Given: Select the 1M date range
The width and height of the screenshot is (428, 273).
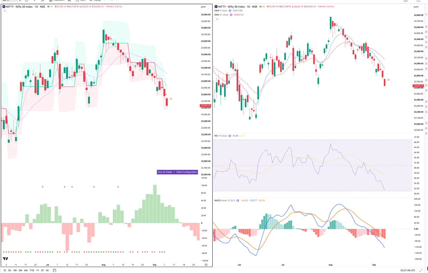Looking at the screenshot, I should point(15,271).
